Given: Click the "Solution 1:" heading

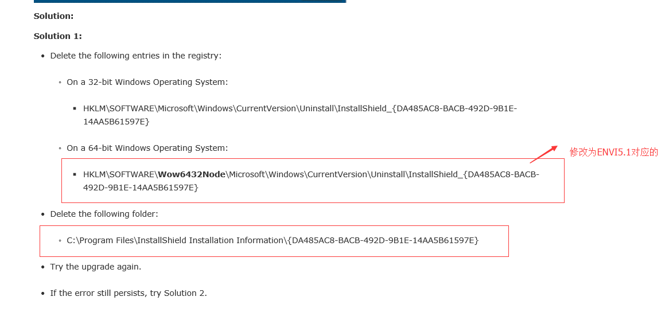Looking at the screenshot, I should pyautogui.click(x=57, y=36).
